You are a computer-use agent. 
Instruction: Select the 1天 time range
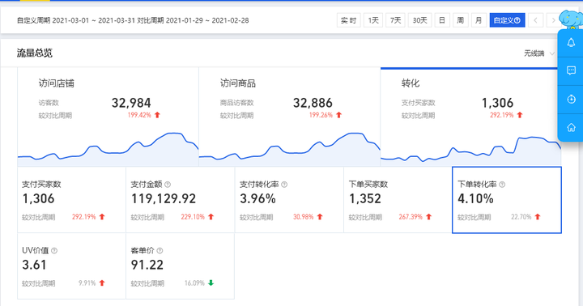[x=373, y=20]
